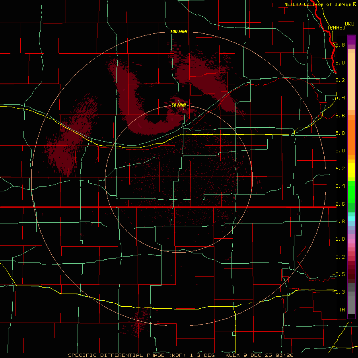
Task: Click the 100 NMI range ring label
Action: tap(179, 31)
